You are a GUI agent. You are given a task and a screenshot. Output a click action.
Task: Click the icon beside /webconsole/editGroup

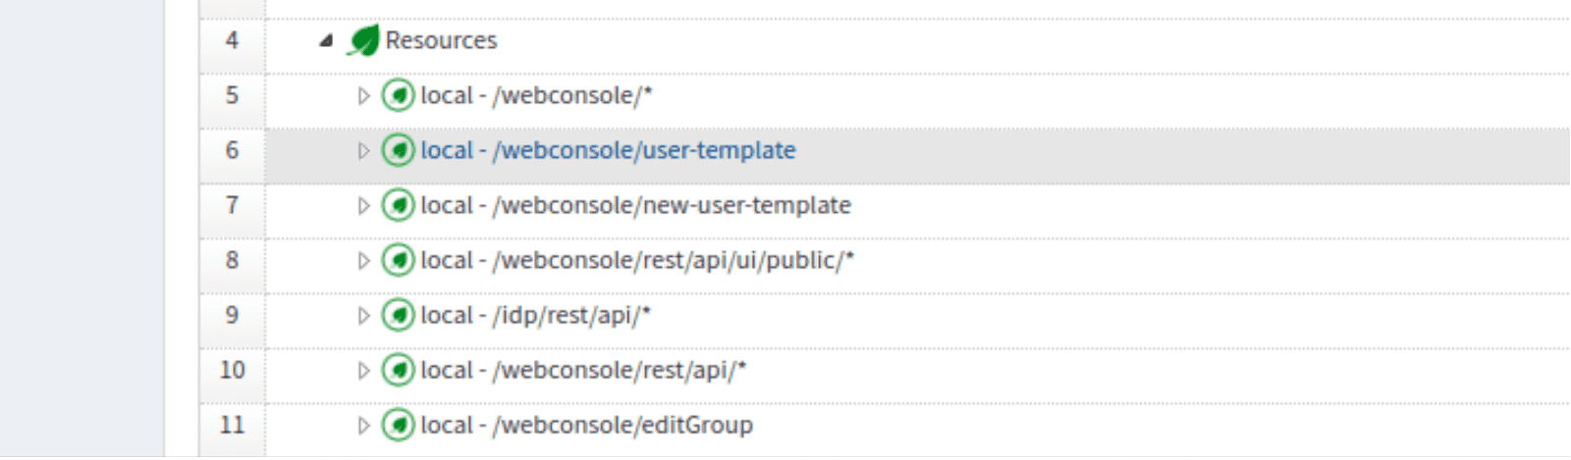pos(398,426)
